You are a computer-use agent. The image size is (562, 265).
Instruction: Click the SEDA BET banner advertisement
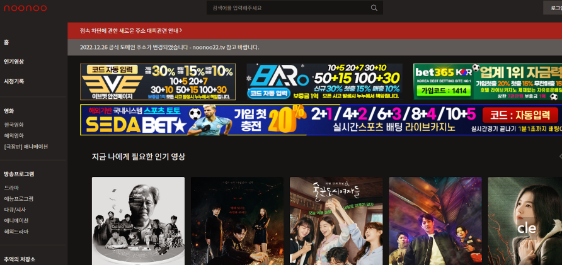click(x=321, y=120)
